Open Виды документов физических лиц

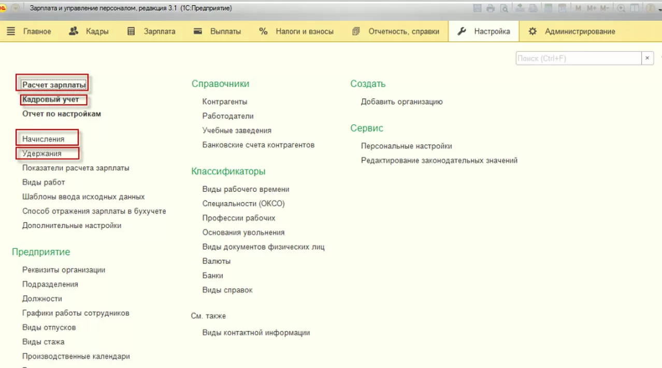point(264,247)
